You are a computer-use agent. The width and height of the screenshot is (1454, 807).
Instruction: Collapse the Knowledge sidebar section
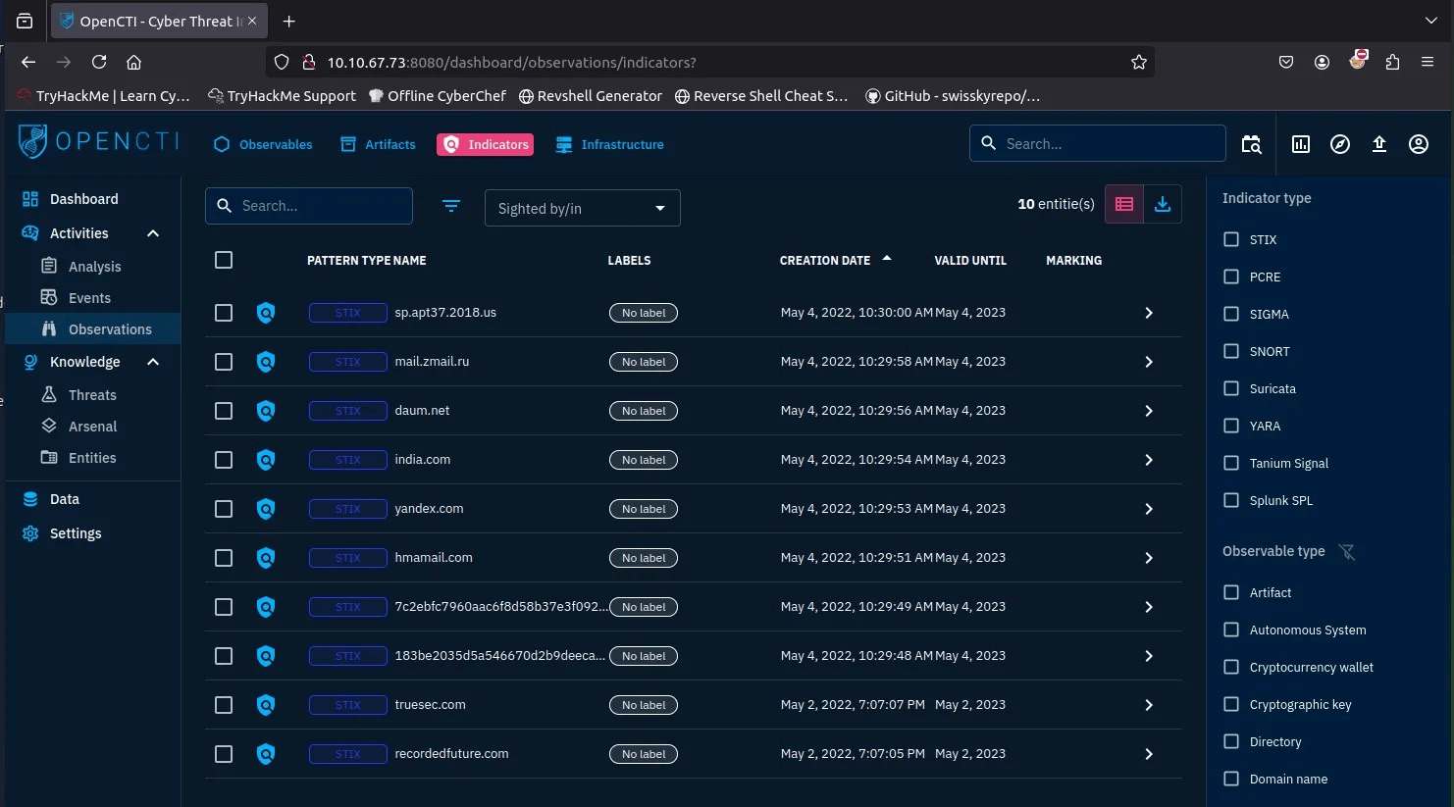(x=153, y=362)
